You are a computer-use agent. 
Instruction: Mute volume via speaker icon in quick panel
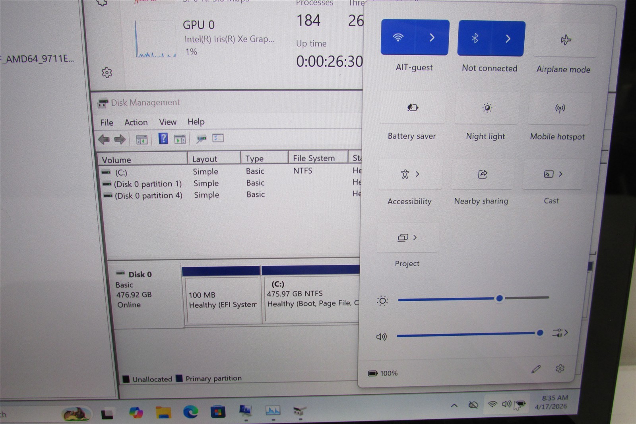pyautogui.click(x=381, y=337)
